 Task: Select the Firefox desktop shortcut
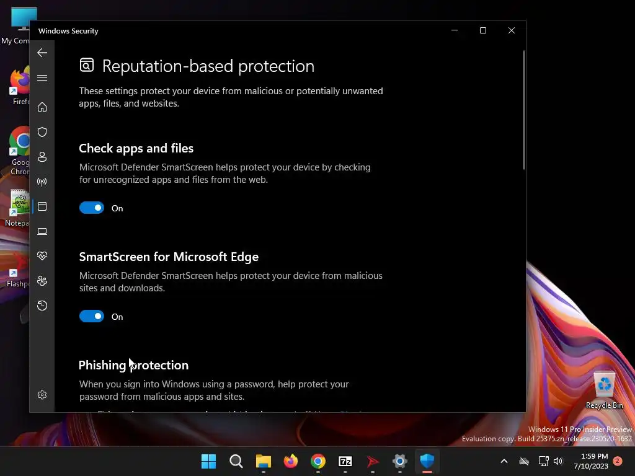coord(19,86)
